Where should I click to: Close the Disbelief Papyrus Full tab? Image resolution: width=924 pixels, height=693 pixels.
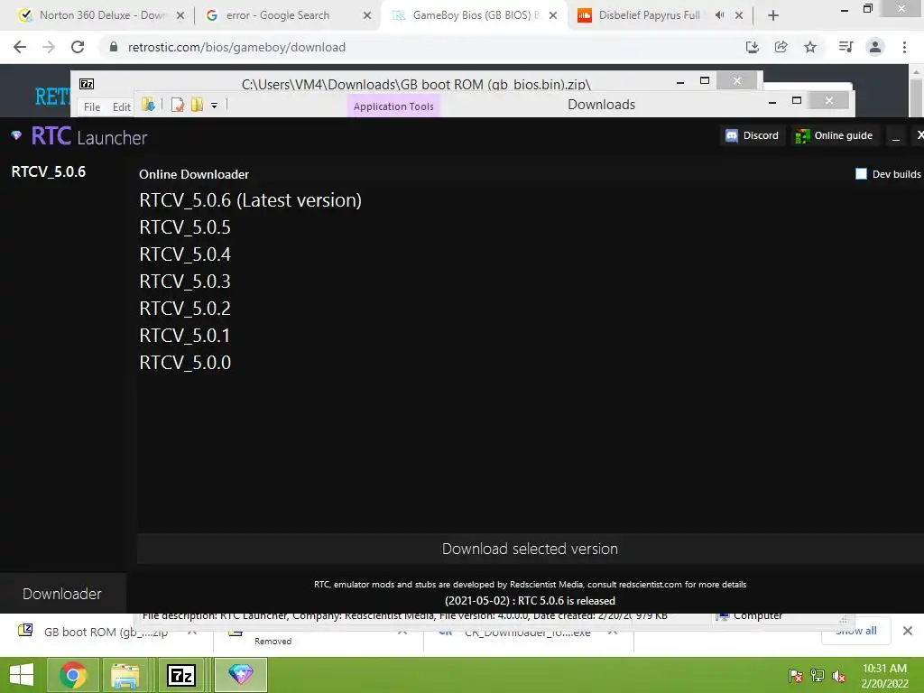pyautogui.click(x=739, y=16)
